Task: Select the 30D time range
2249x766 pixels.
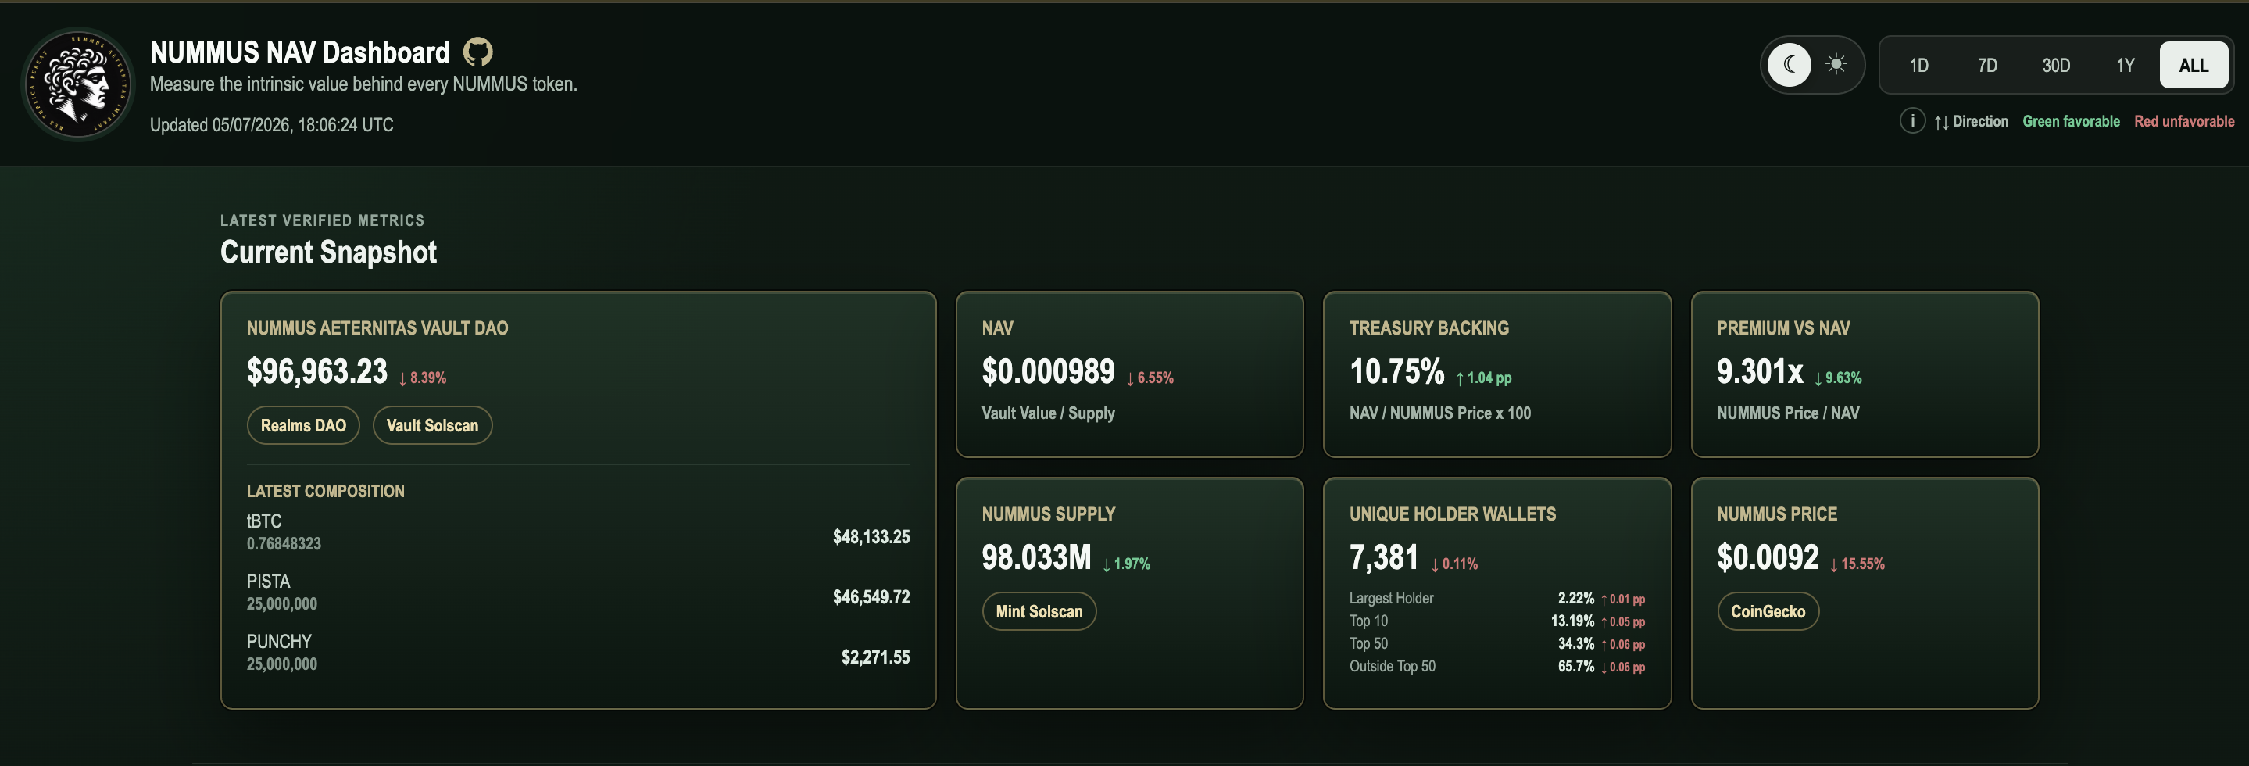Action: 2055,66
